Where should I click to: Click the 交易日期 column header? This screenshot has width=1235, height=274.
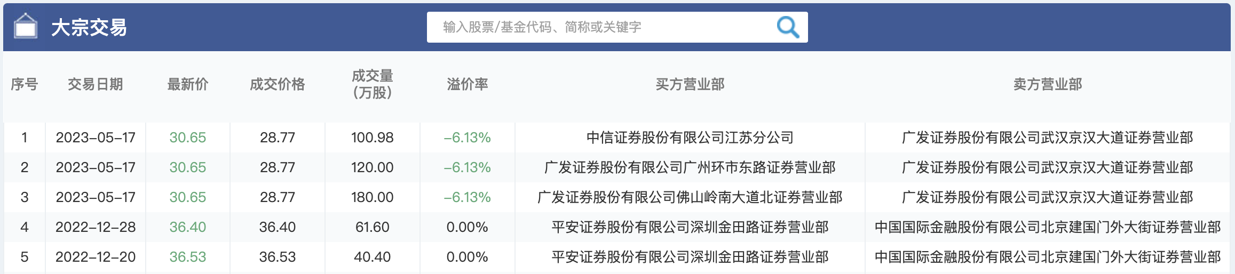click(x=96, y=84)
